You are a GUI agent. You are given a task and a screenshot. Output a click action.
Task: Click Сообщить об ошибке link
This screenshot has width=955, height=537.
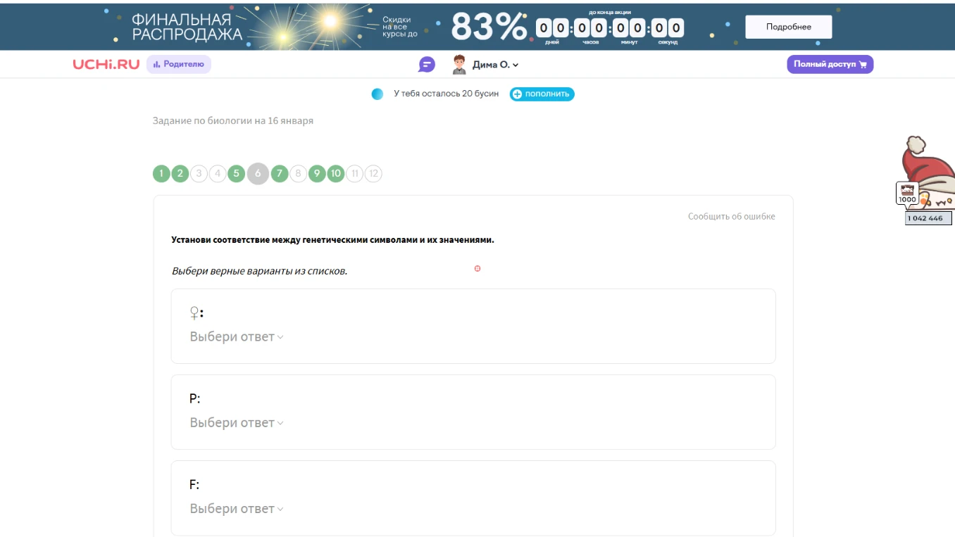pyautogui.click(x=732, y=217)
